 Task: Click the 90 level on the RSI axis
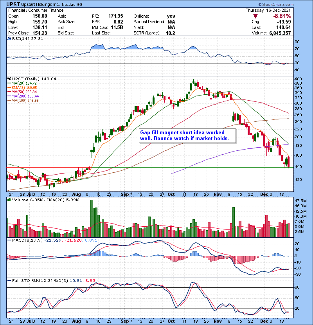point(297,42)
